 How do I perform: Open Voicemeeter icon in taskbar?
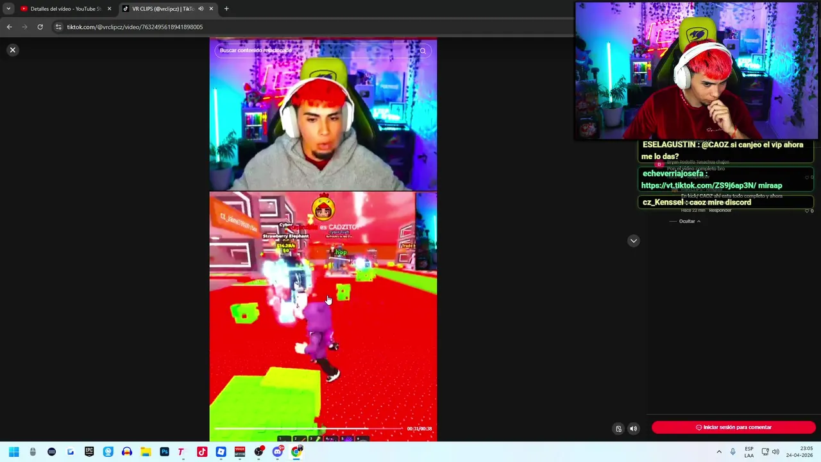point(240,452)
